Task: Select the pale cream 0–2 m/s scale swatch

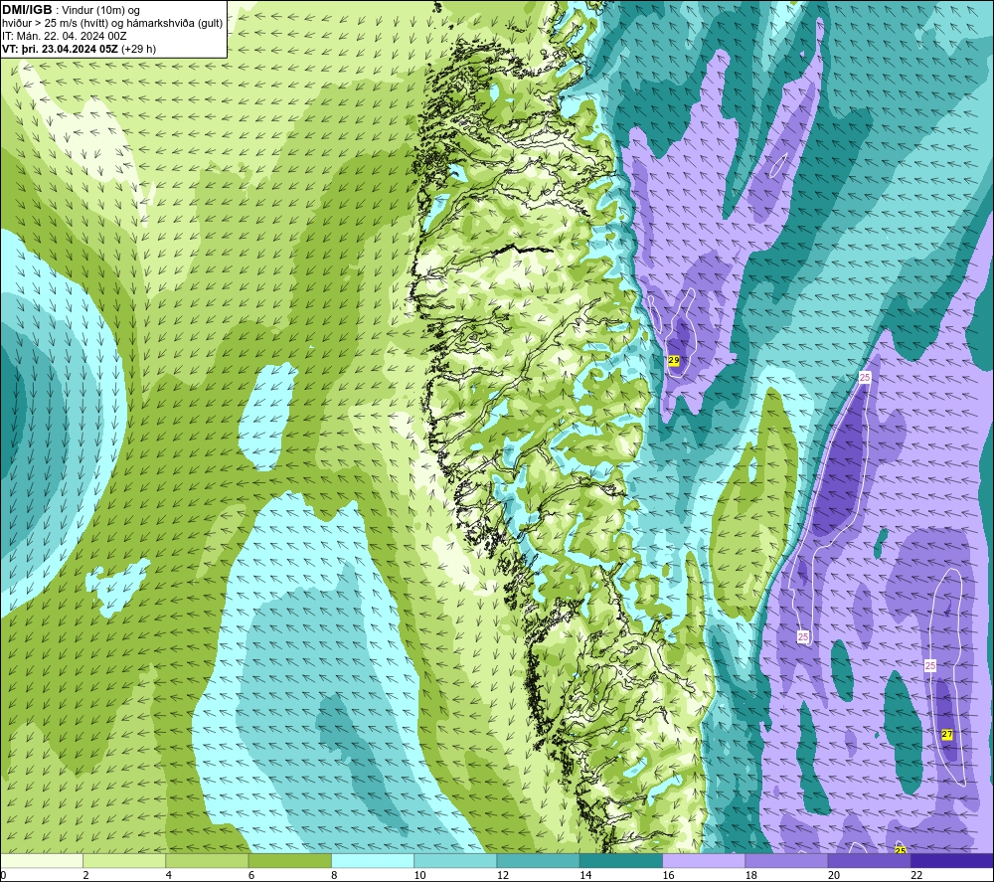Action: [41, 860]
